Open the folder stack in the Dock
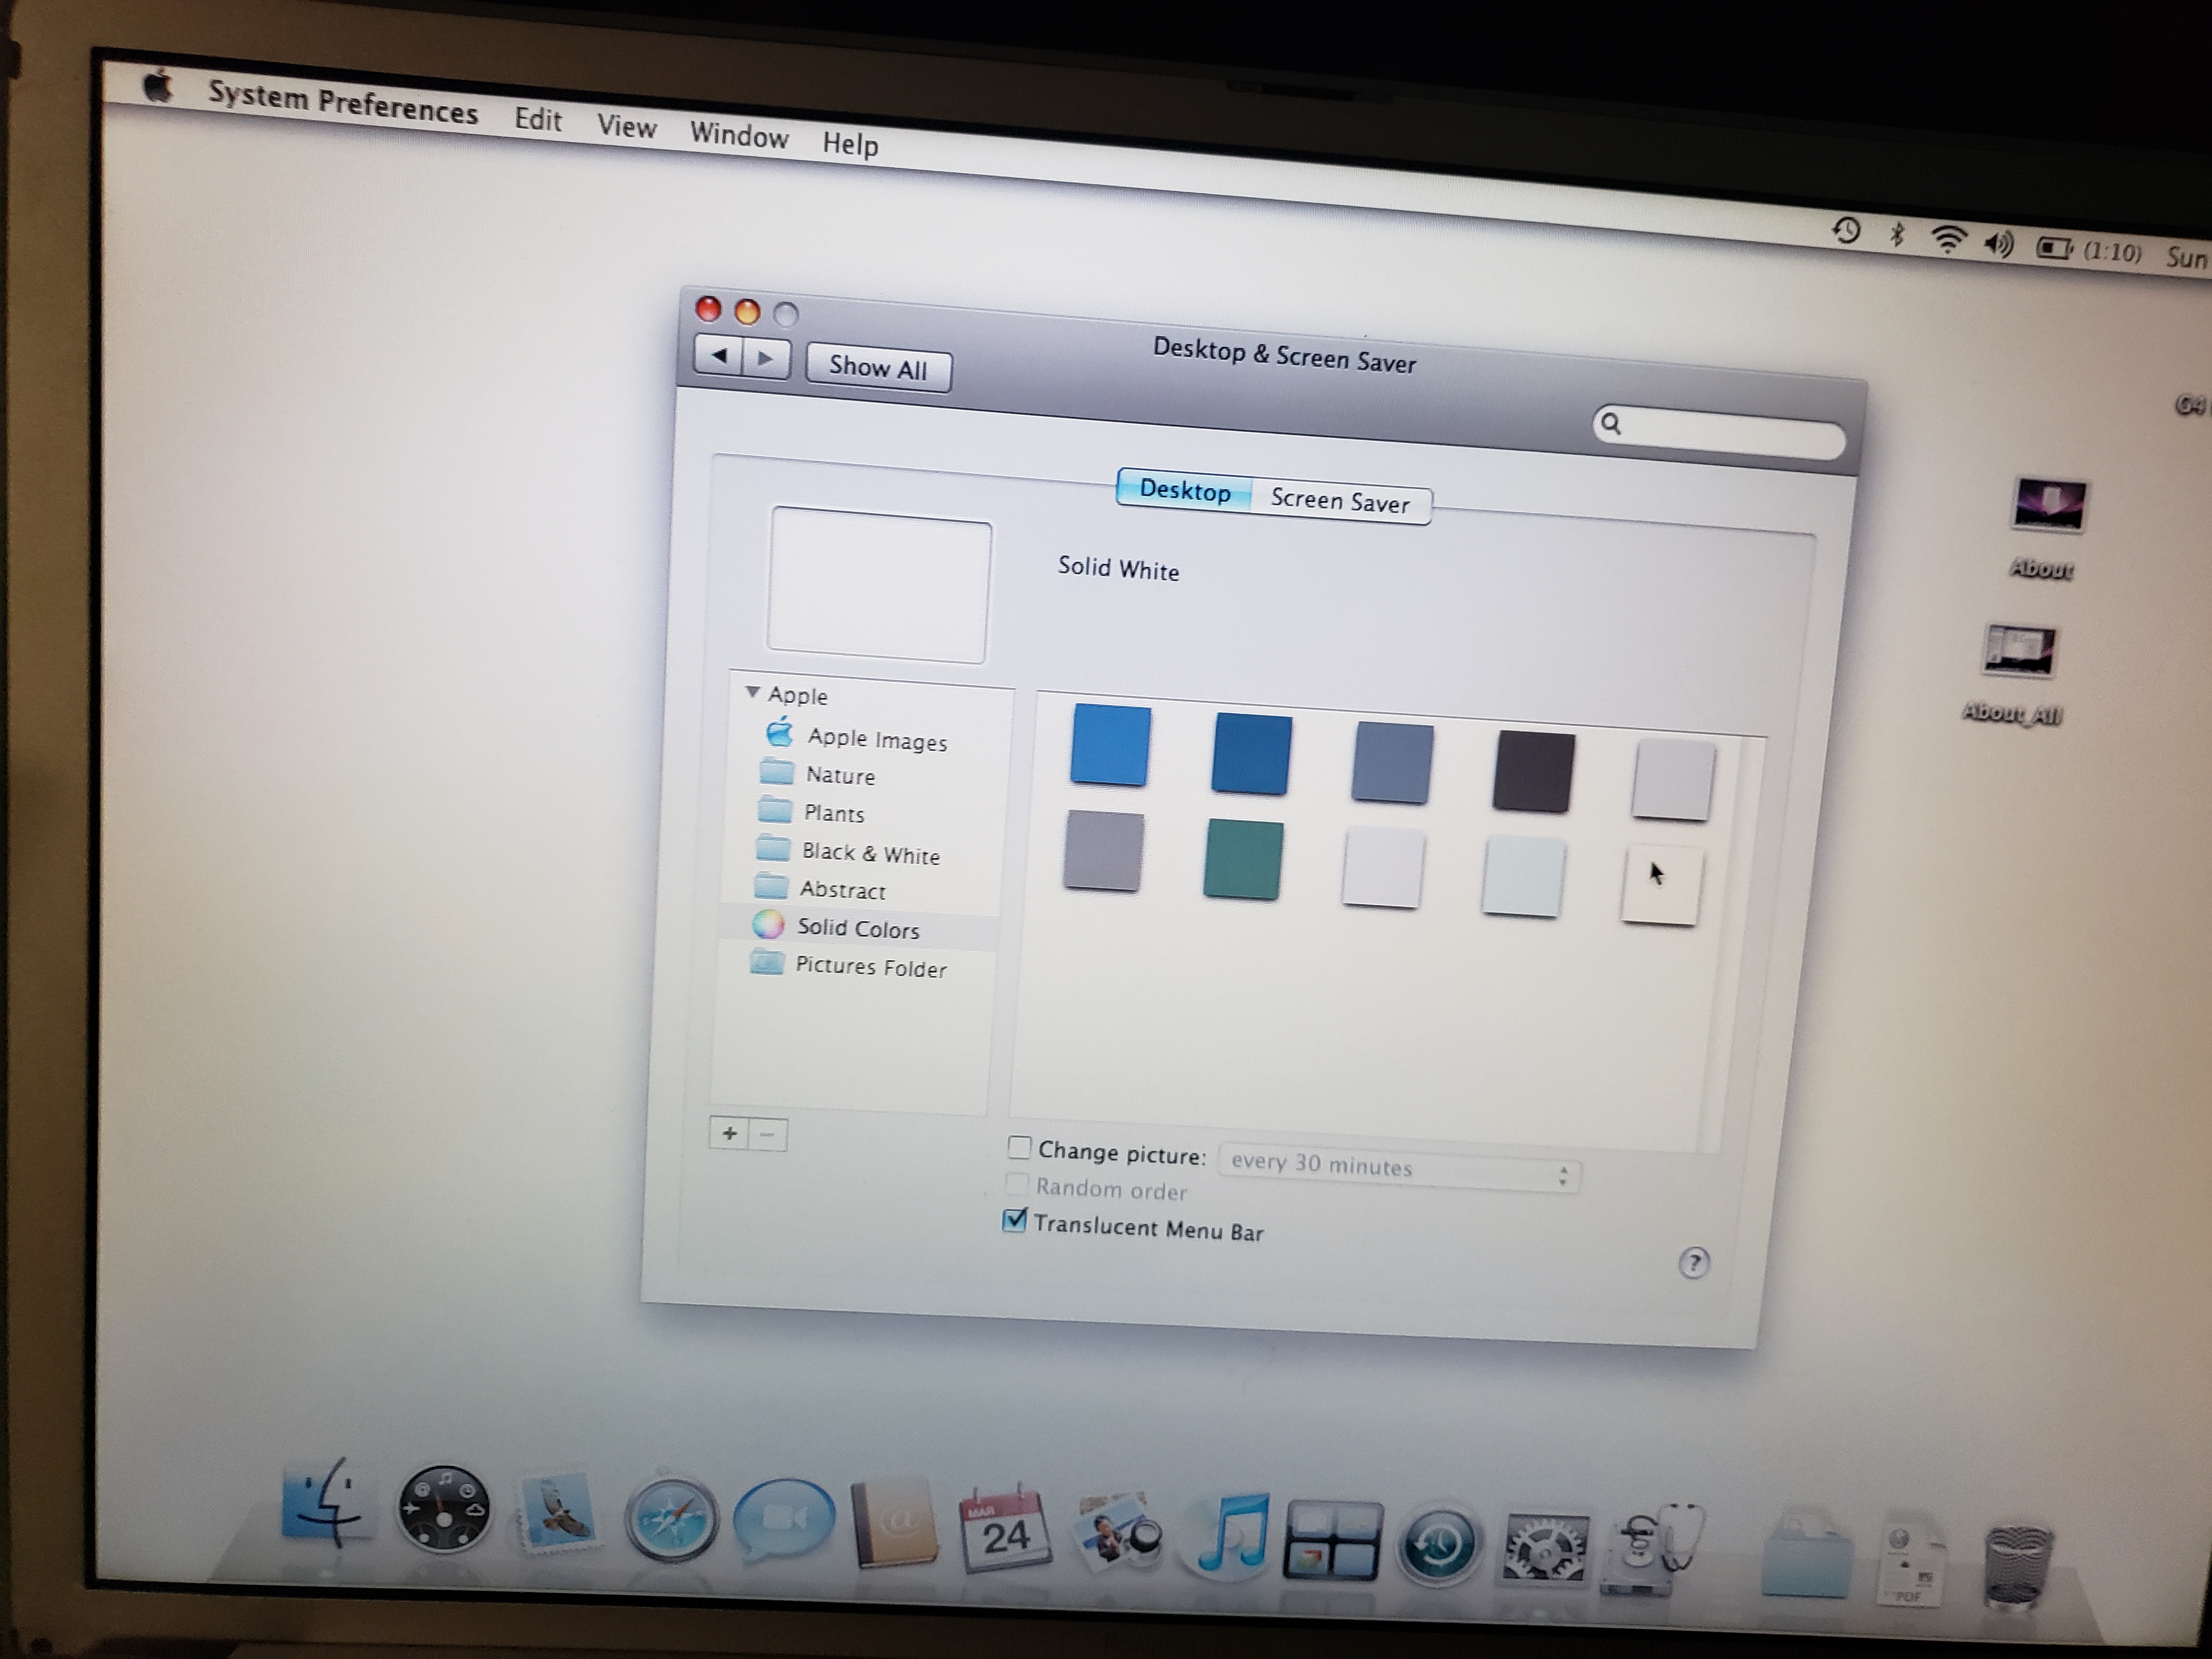 pos(1806,1557)
